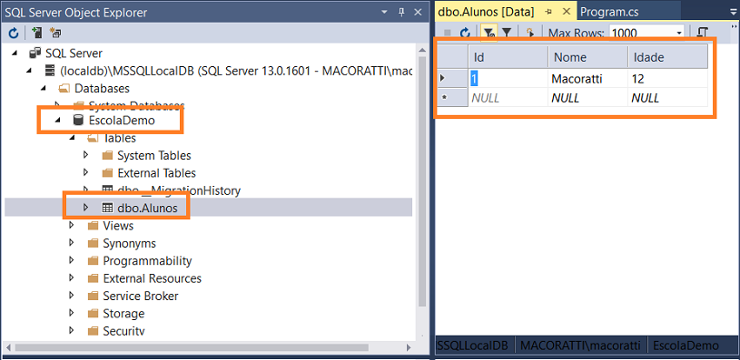
Task: Select the Storage tree item
Action: click(123, 314)
